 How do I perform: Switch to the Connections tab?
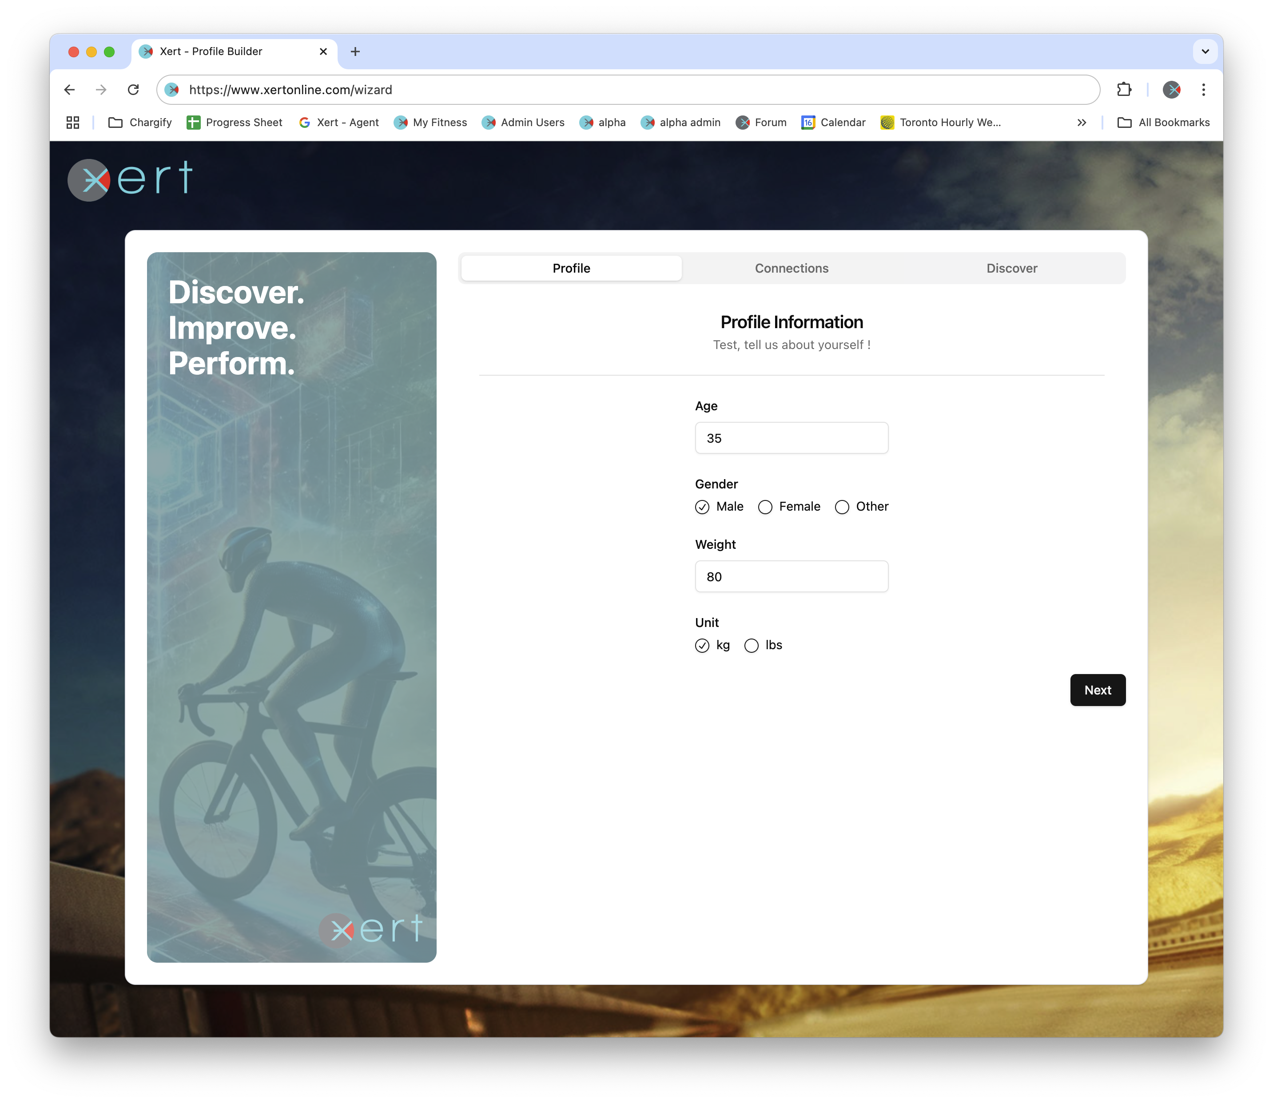click(x=792, y=268)
